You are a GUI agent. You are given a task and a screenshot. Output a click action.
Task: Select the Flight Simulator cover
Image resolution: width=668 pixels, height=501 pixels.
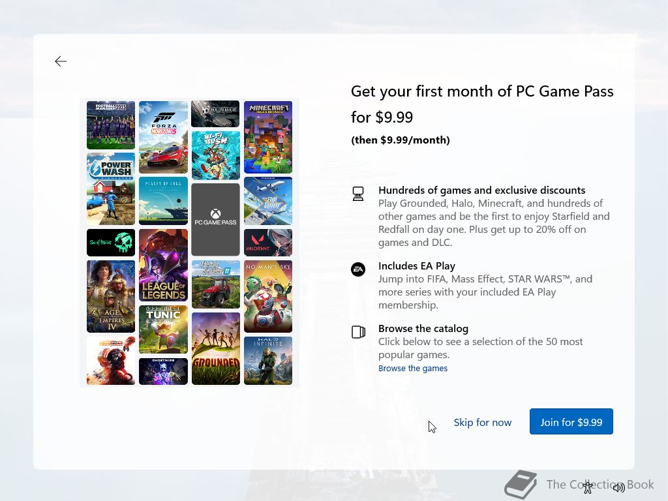tap(268, 201)
